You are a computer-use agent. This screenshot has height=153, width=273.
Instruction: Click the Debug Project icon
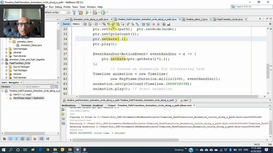(95, 12)
